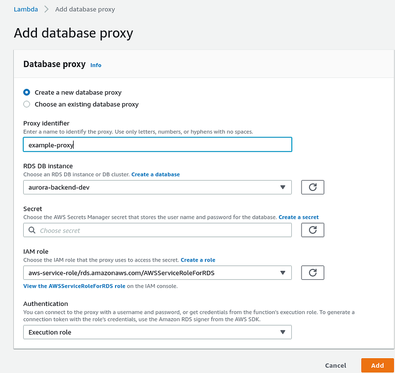Follow the Create a role link
Screen dimensions: 395x373
pos(198,260)
